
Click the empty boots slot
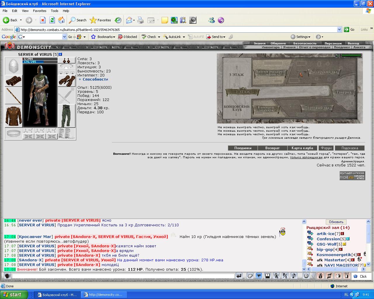coord(67,133)
